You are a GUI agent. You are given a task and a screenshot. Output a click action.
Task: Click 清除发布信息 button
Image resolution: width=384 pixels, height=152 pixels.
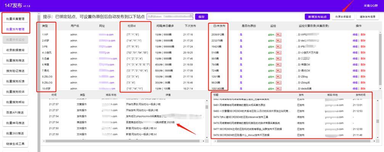368,17
